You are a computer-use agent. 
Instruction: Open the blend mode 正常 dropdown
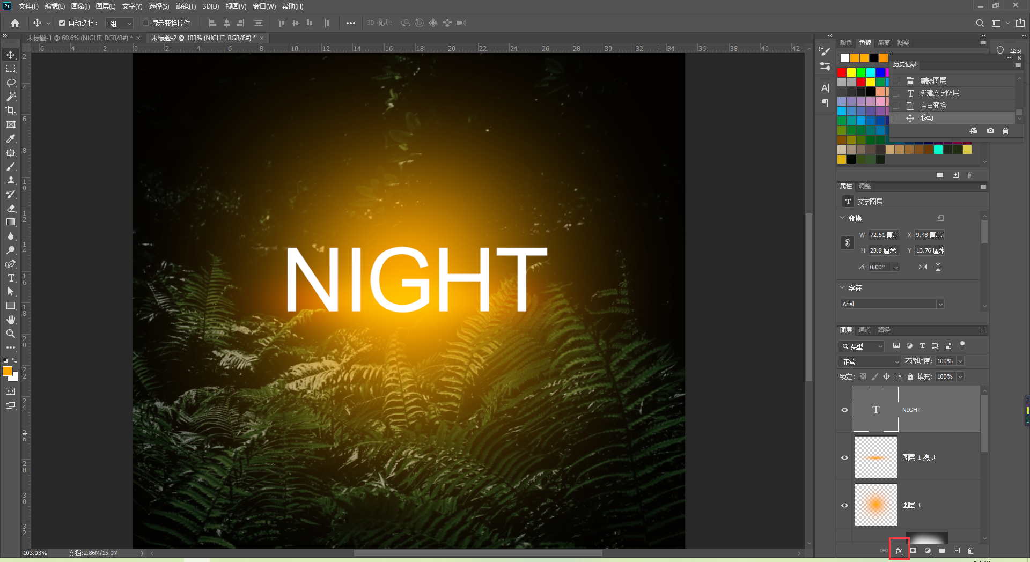pos(870,362)
